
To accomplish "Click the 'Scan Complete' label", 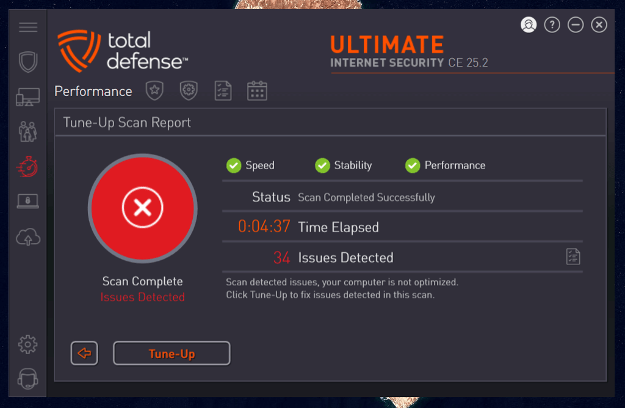I will pos(143,281).
